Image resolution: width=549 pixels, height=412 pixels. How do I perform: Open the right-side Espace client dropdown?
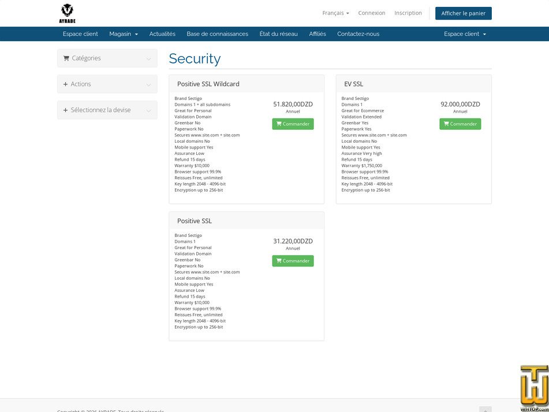click(x=465, y=34)
